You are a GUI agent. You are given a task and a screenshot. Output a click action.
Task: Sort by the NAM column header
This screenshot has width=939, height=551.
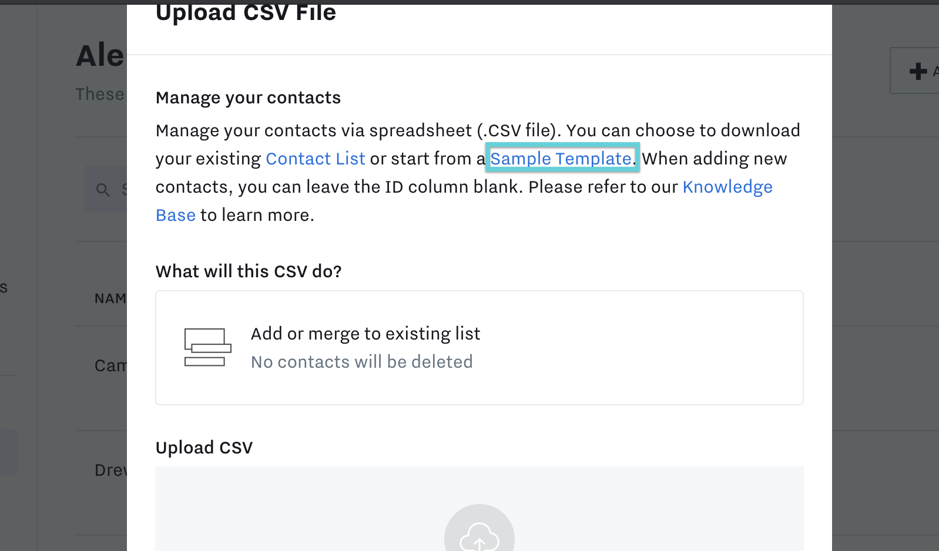coord(110,298)
